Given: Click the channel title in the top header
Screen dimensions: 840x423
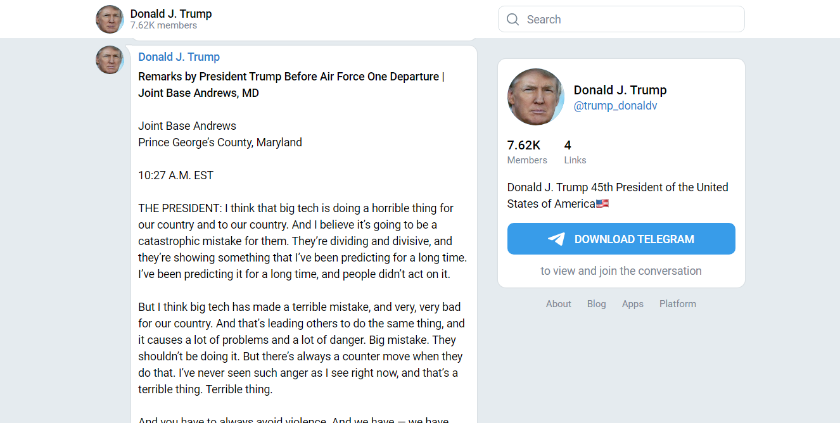Looking at the screenshot, I should (171, 14).
